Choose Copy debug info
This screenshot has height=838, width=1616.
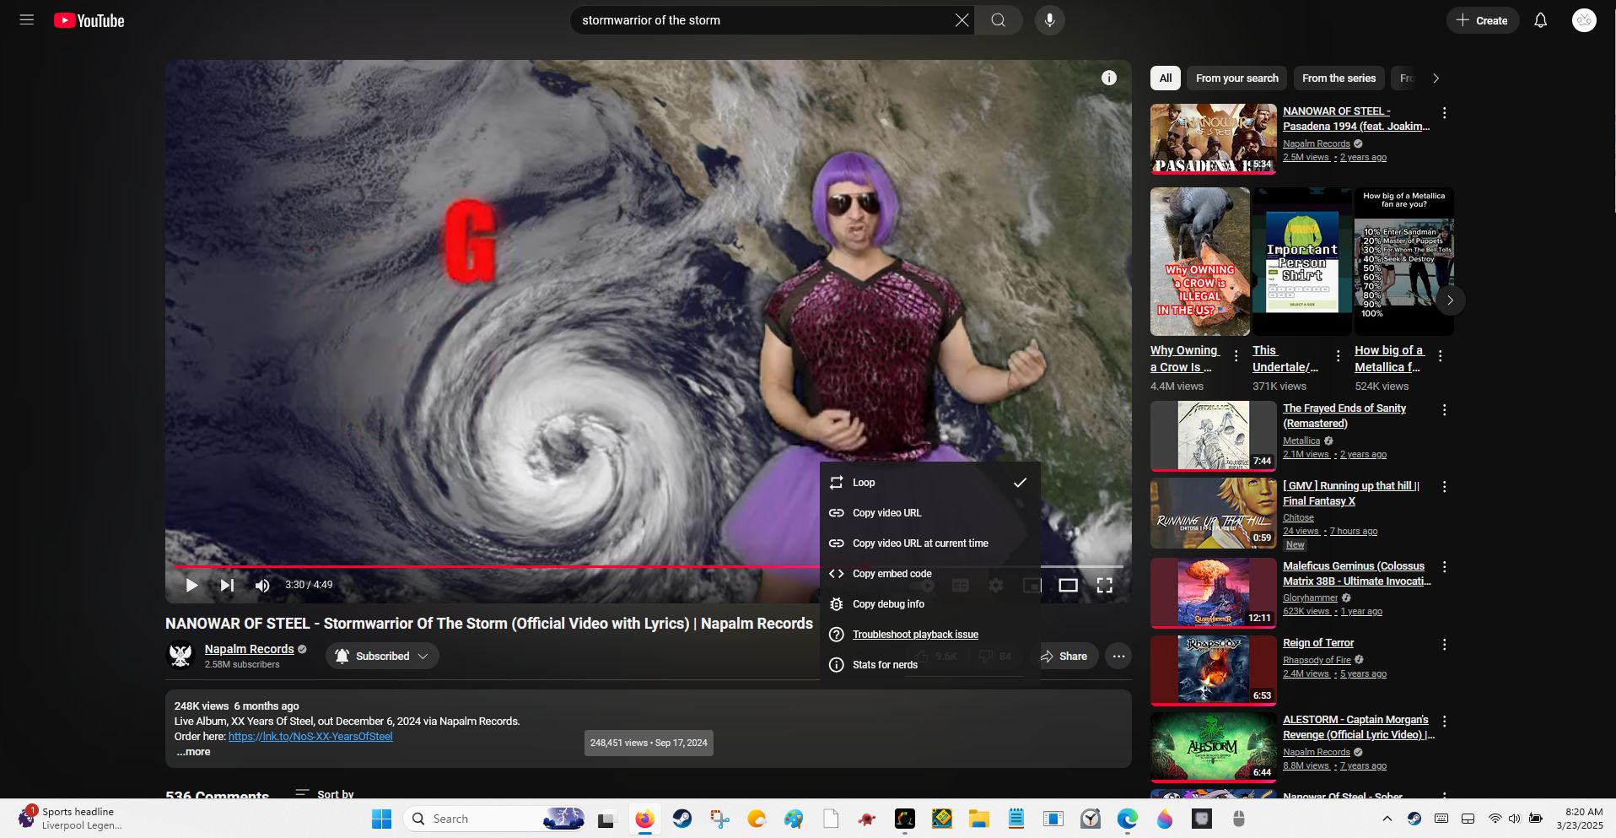click(929, 604)
